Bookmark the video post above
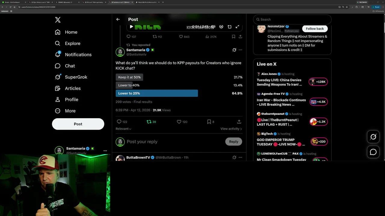Image resolution: width=385 pixels, height=216 pixels. 233,37
